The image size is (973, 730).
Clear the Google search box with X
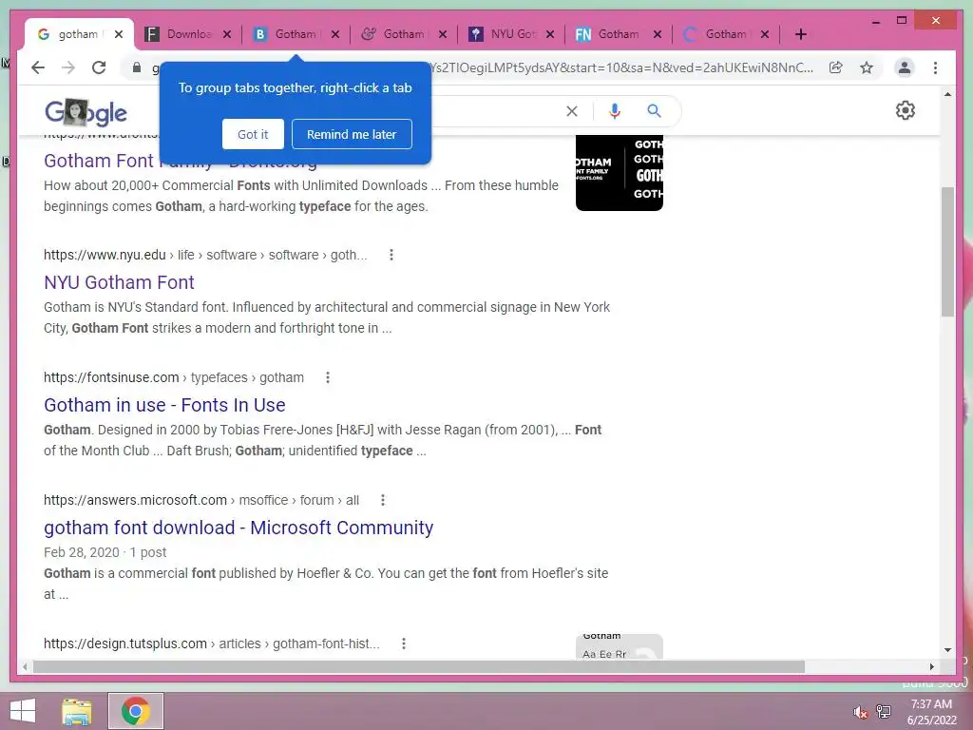571,111
